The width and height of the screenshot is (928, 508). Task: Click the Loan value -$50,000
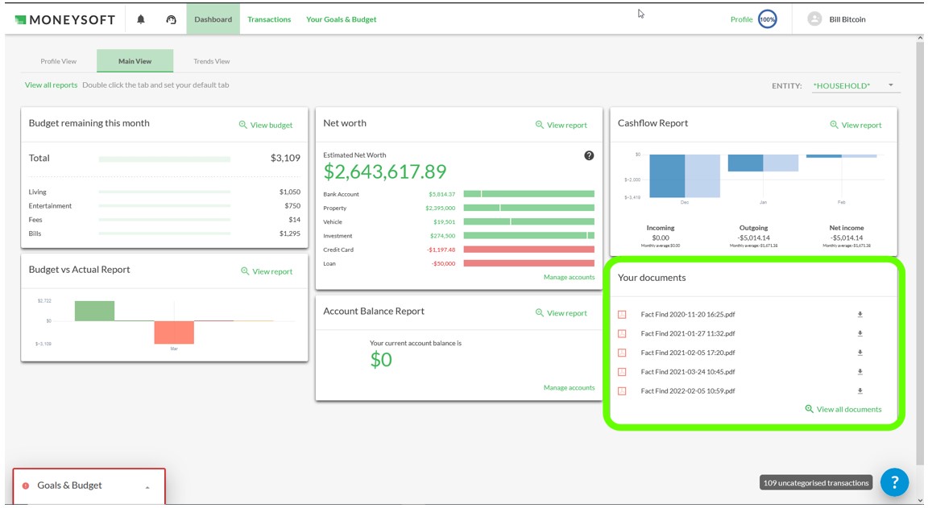[x=443, y=264]
